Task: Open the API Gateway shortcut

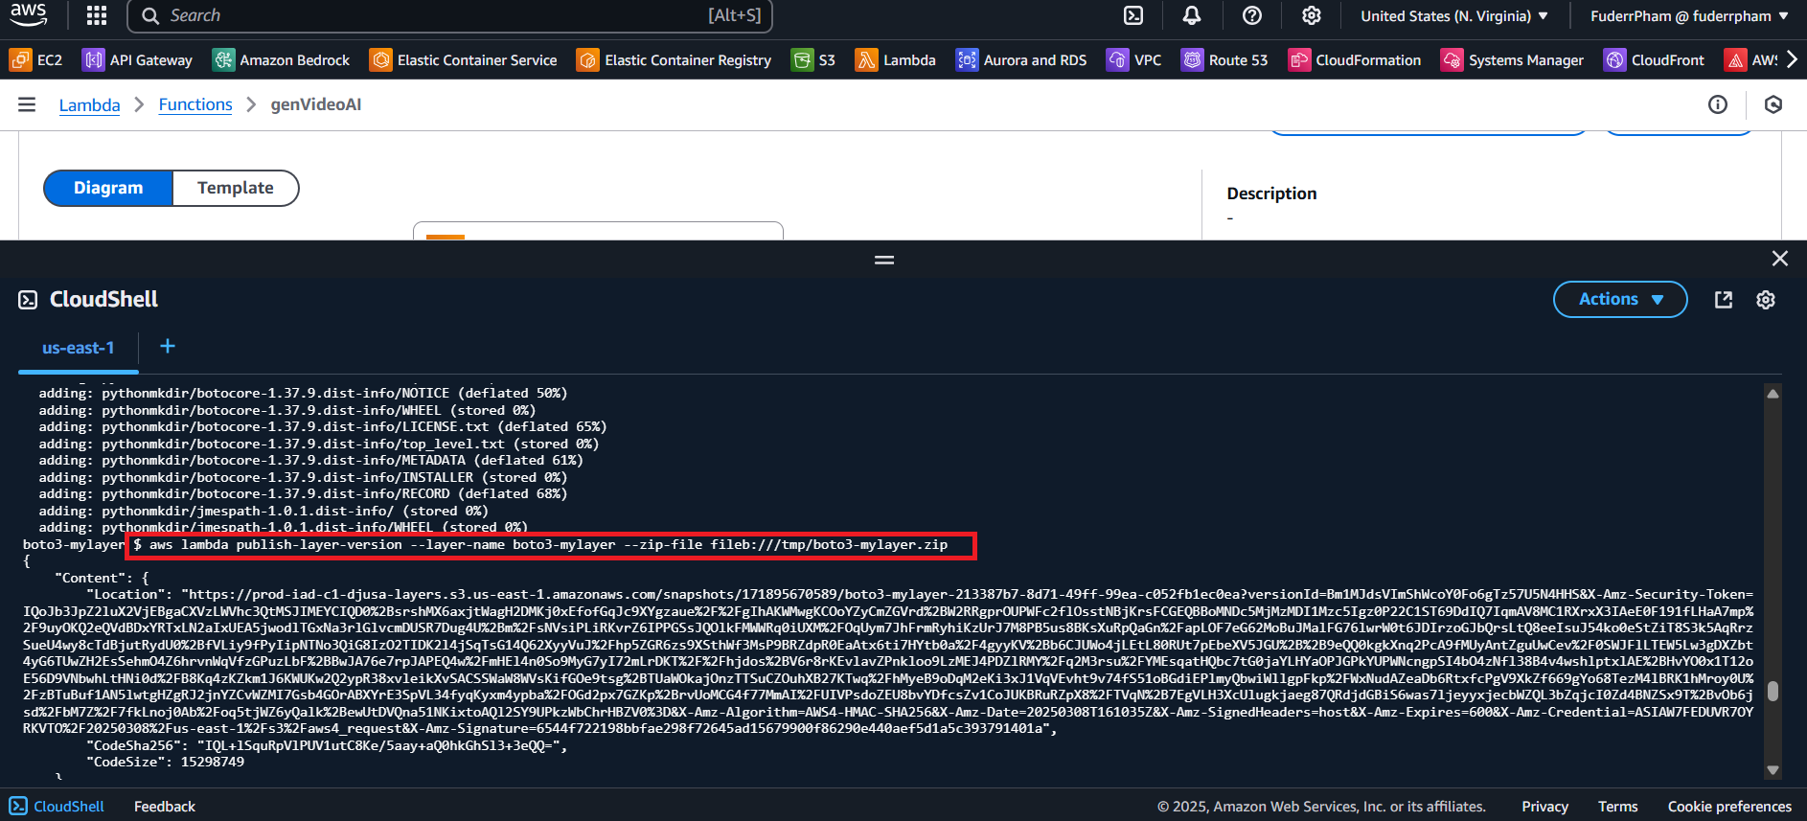Action: 138,60
